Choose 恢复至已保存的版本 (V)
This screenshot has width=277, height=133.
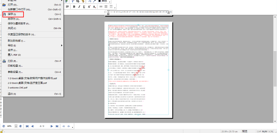32,35
